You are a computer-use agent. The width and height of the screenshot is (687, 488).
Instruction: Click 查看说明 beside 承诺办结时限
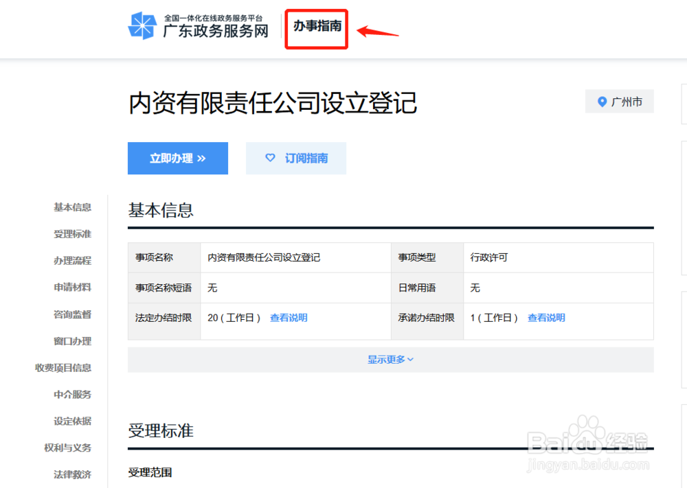point(546,318)
